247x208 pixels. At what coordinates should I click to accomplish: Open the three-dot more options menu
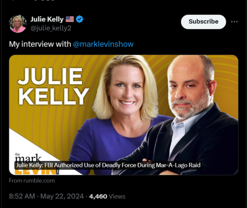pyautogui.click(x=234, y=22)
